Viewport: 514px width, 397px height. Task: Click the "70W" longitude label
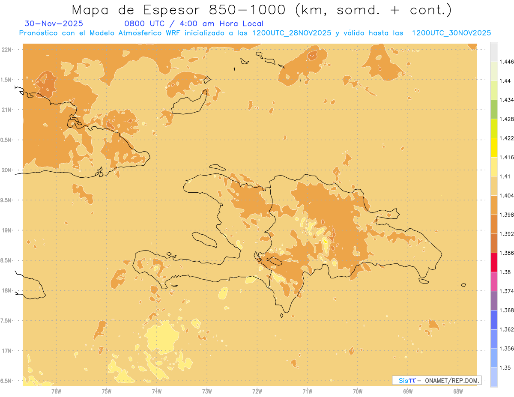[358, 391]
